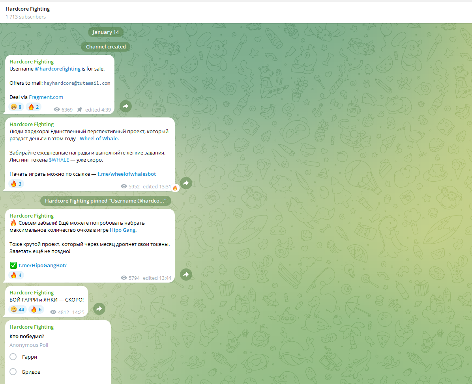472x389 pixels.
Task: Click the 'Channel created' service message
Action: (106, 47)
